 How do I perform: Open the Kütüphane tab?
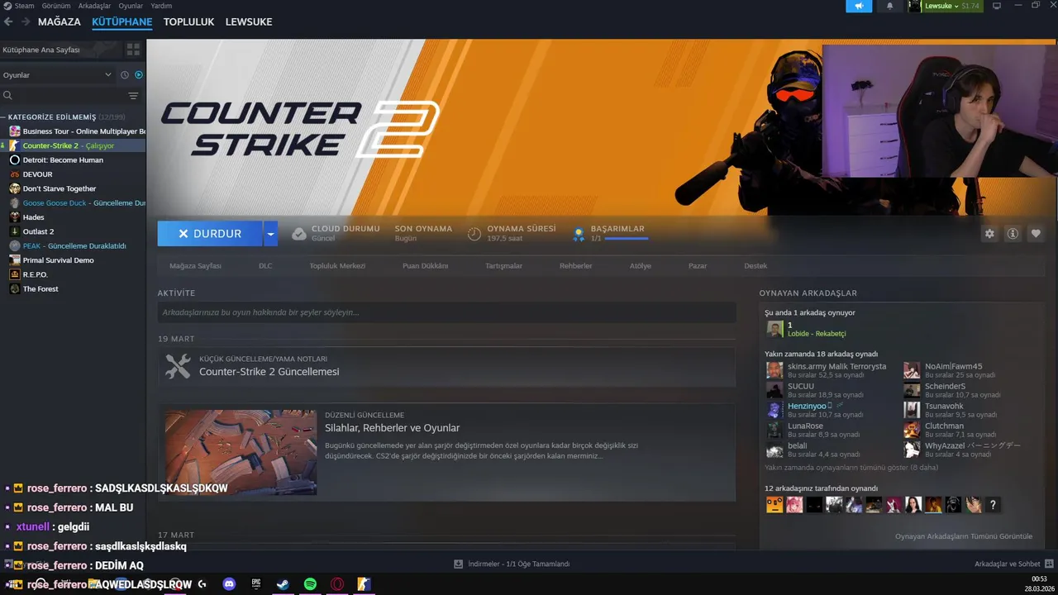[122, 22]
